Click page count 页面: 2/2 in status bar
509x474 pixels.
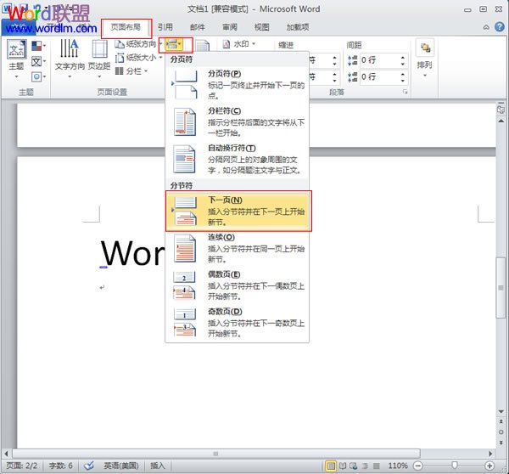pos(22,466)
